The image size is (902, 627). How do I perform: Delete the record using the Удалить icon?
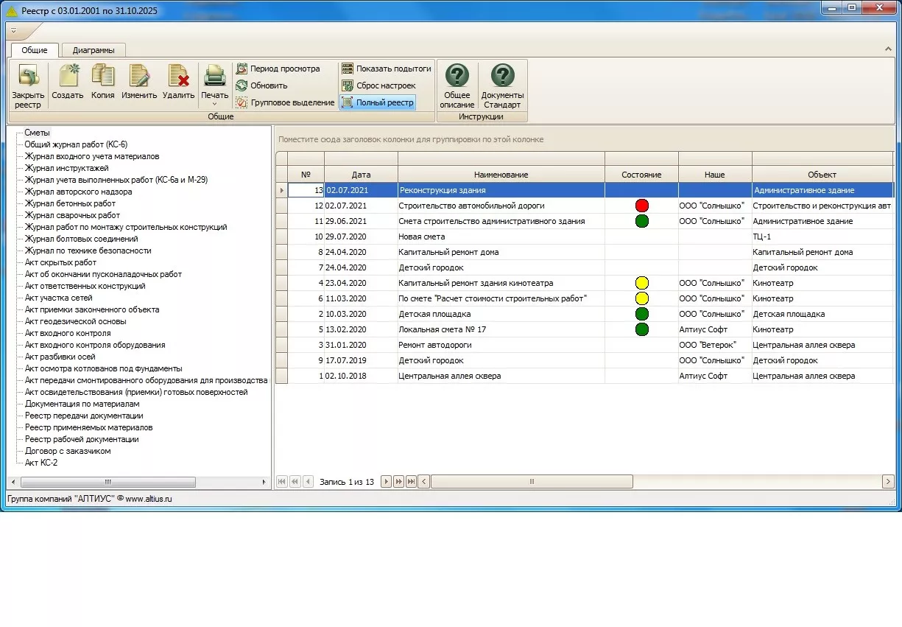pos(178,77)
